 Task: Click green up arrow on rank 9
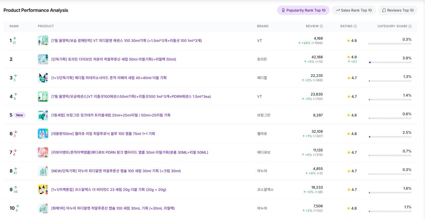coord(15,187)
